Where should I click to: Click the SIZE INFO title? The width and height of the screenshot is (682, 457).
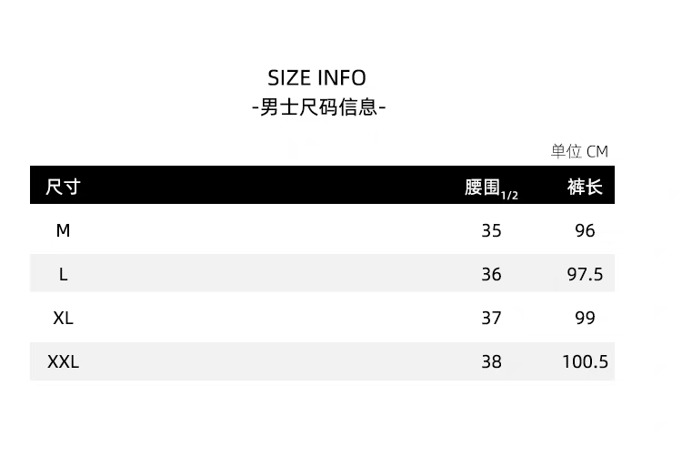(x=316, y=77)
